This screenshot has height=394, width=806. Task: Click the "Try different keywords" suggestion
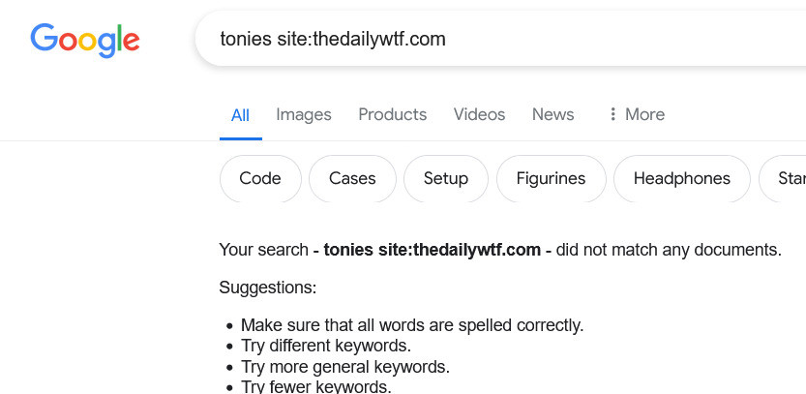326,346
